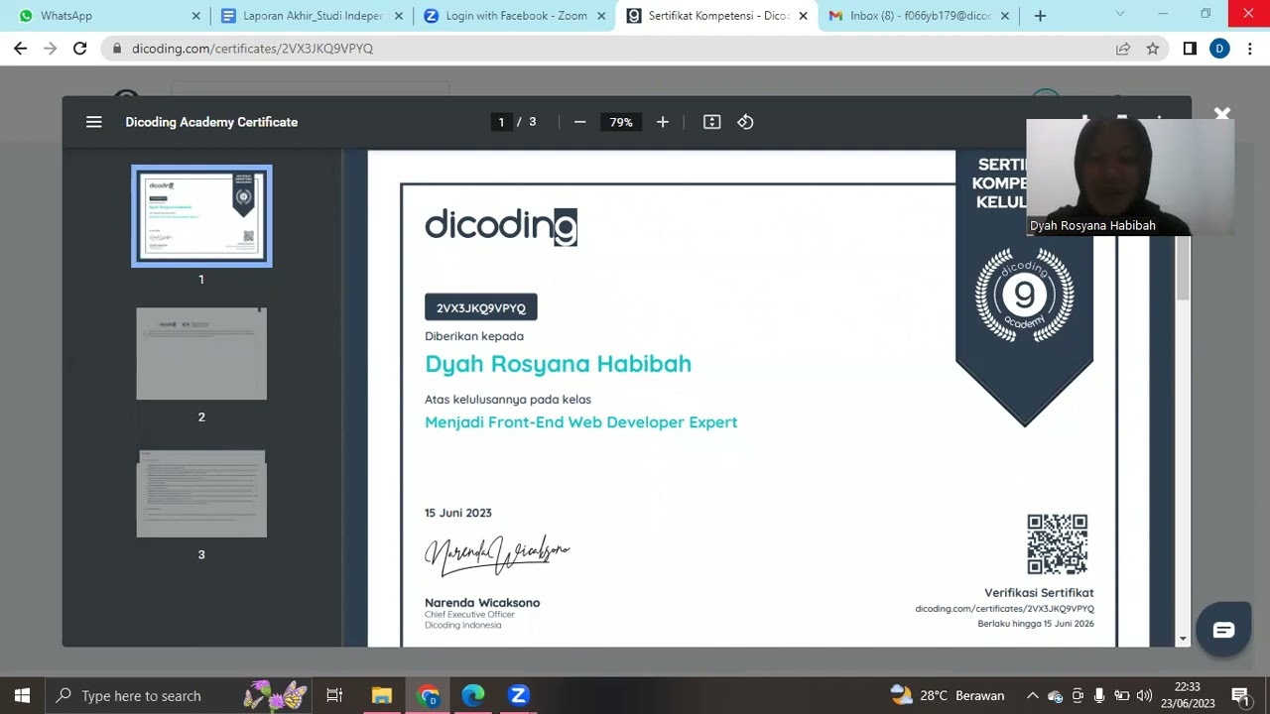Close the WhatsApp tab
This screenshot has height=714, width=1270.
(195, 16)
